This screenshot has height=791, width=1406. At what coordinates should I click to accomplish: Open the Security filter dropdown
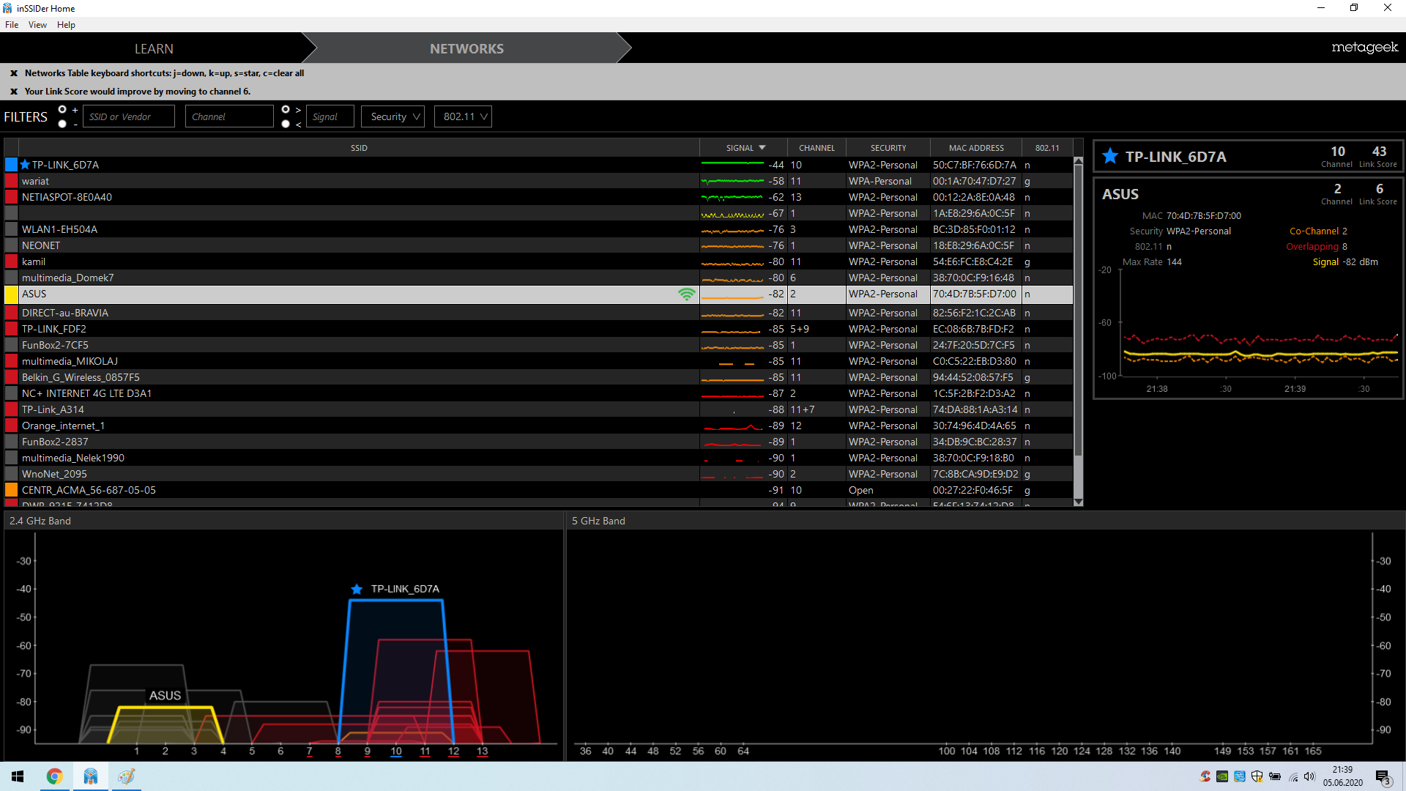click(x=393, y=116)
